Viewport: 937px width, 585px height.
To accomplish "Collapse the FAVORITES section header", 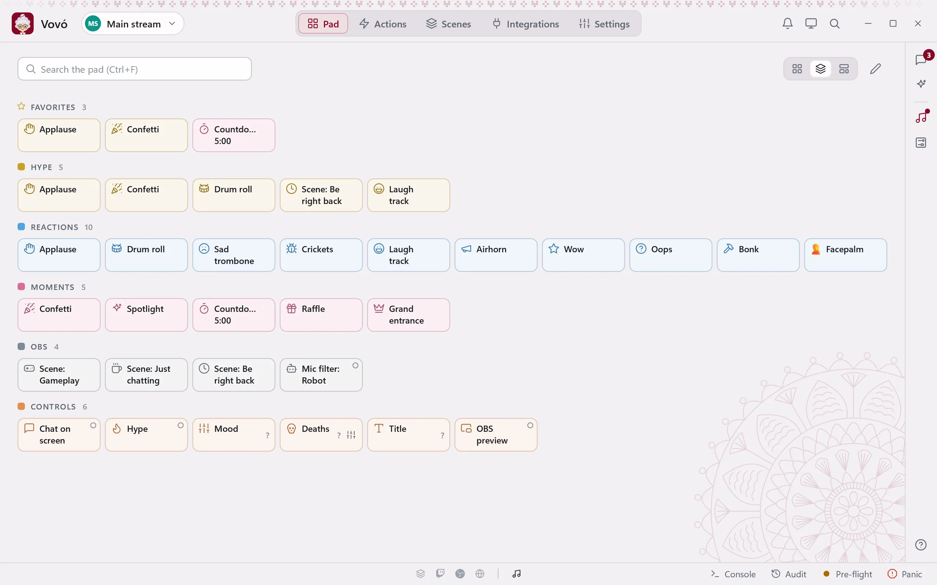I will click(x=52, y=107).
